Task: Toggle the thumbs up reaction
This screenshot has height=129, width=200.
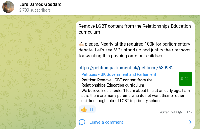Action: click(x=87, y=109)
